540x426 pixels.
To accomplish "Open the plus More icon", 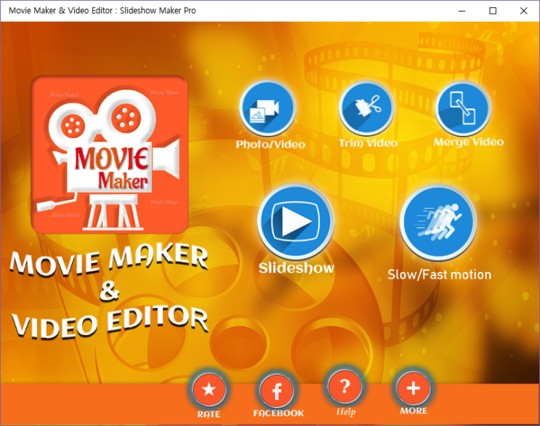I will [413, 388].
